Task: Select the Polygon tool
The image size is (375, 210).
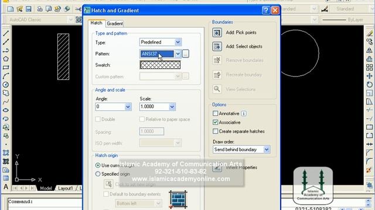Action: 6,59
